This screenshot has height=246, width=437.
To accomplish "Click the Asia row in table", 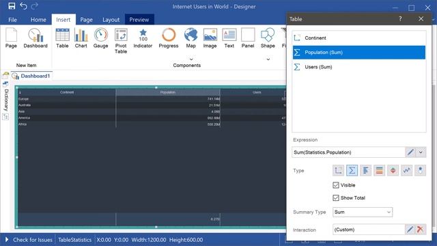I will (152, 111).
